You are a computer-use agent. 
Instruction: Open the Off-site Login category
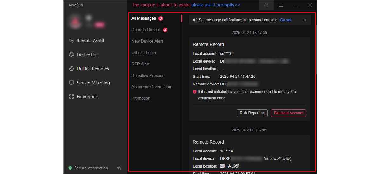[144, 53]
